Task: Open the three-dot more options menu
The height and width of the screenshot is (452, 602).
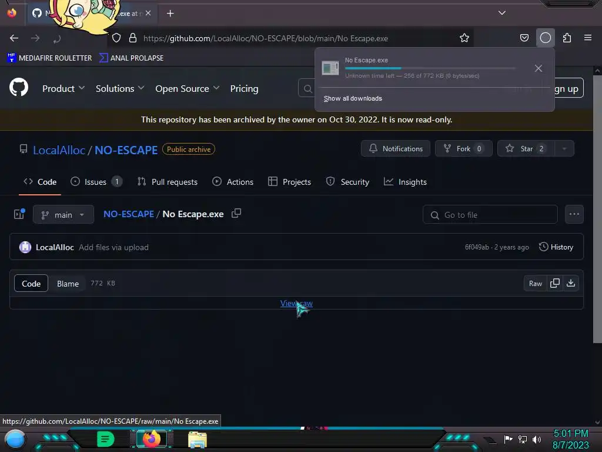Action: point(574,214)
